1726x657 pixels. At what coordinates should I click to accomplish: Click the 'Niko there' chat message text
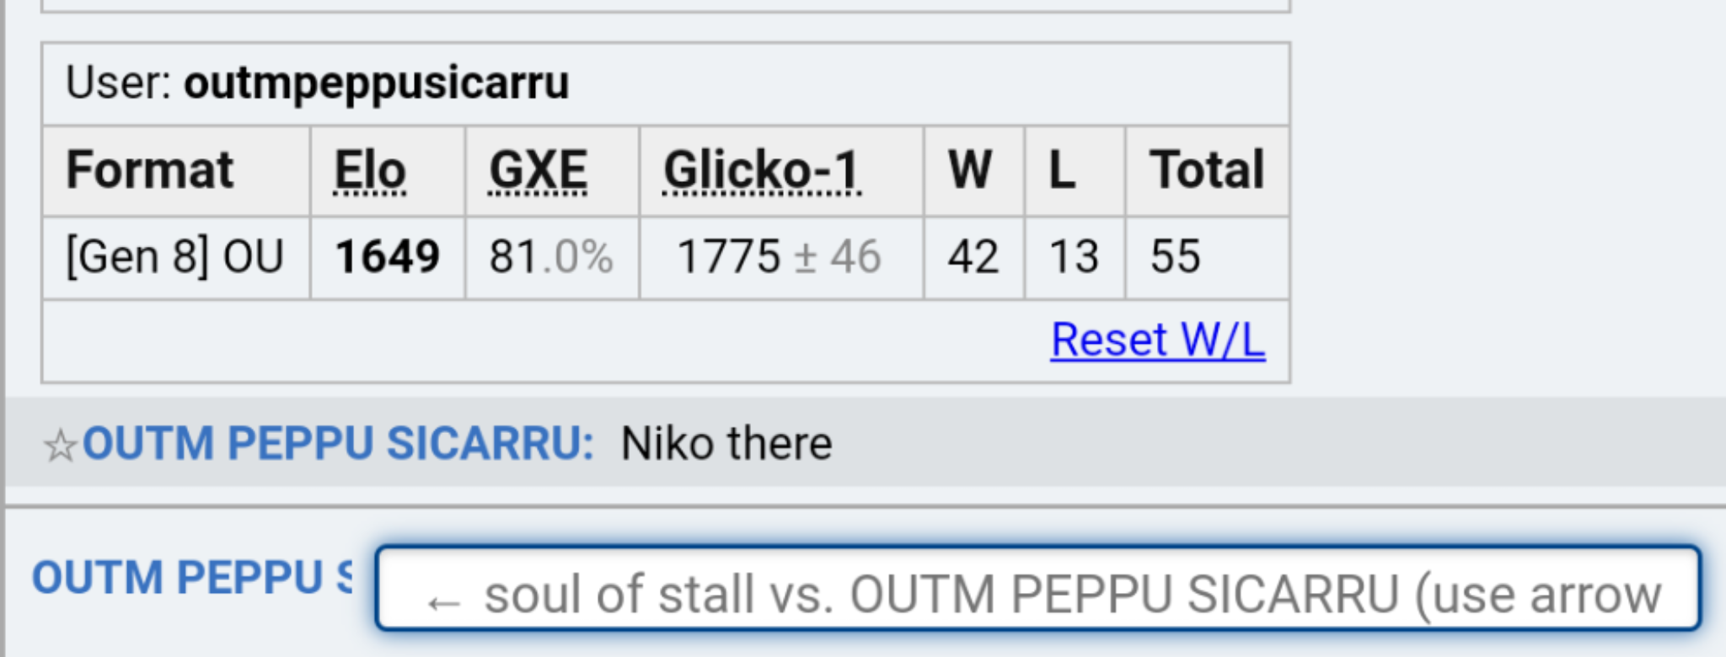(x=726, y=443)
